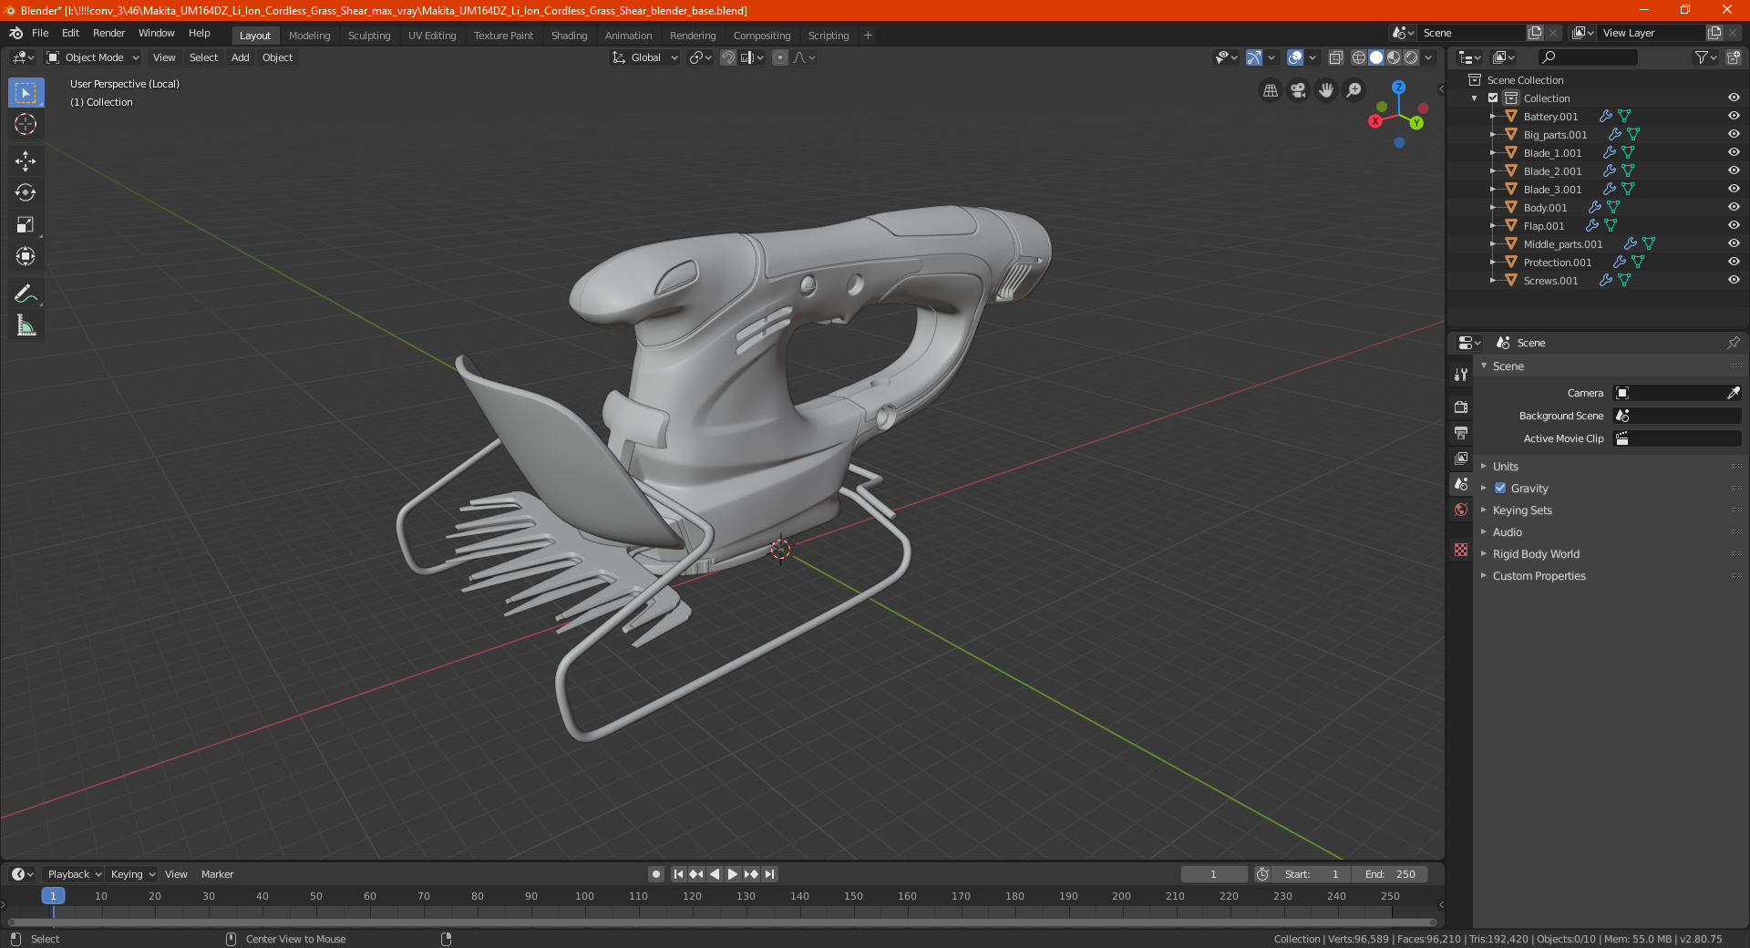
Task: Select the Move tool
Action: pos(26,161)
